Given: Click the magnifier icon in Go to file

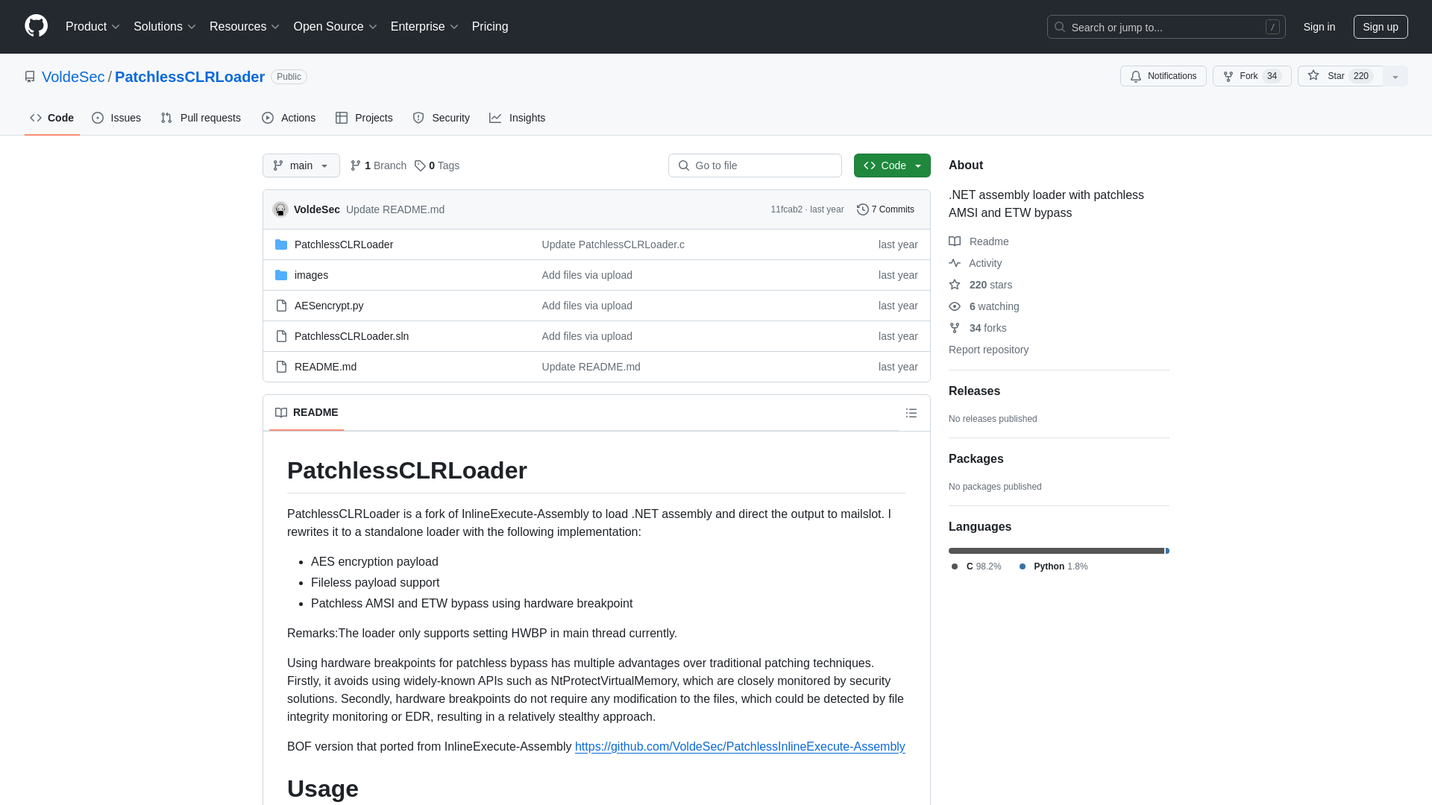Looking at the screenshot, I should pyautogui.click(x=684, y=165).
